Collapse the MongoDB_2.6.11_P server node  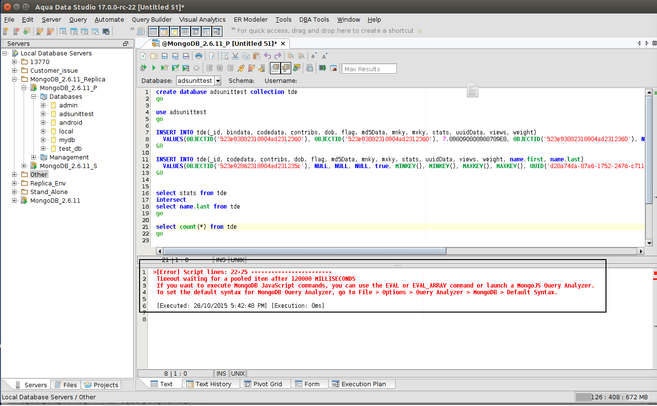(24, 88)
